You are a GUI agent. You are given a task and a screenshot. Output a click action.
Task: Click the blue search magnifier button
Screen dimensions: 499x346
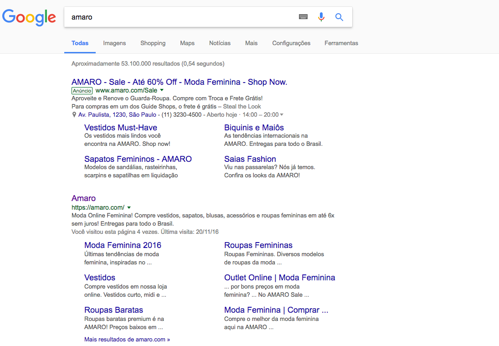coord(339,17)
